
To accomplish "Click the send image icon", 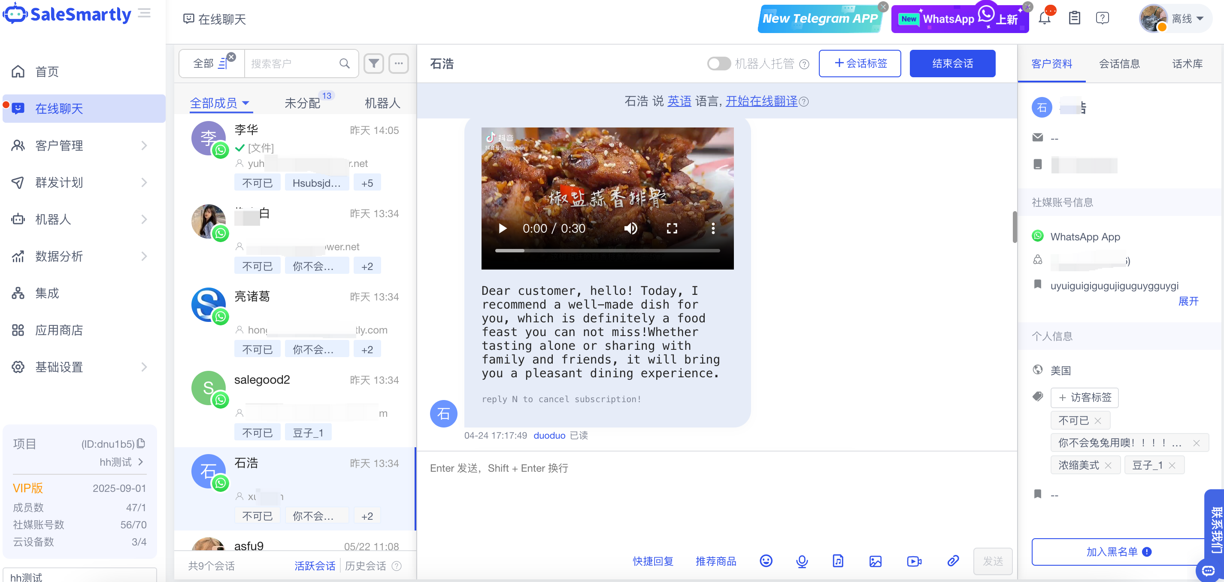I will click(x=875, y=561).
